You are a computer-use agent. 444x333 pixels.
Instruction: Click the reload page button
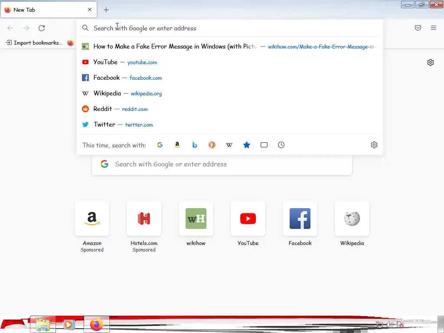[42, 28]
